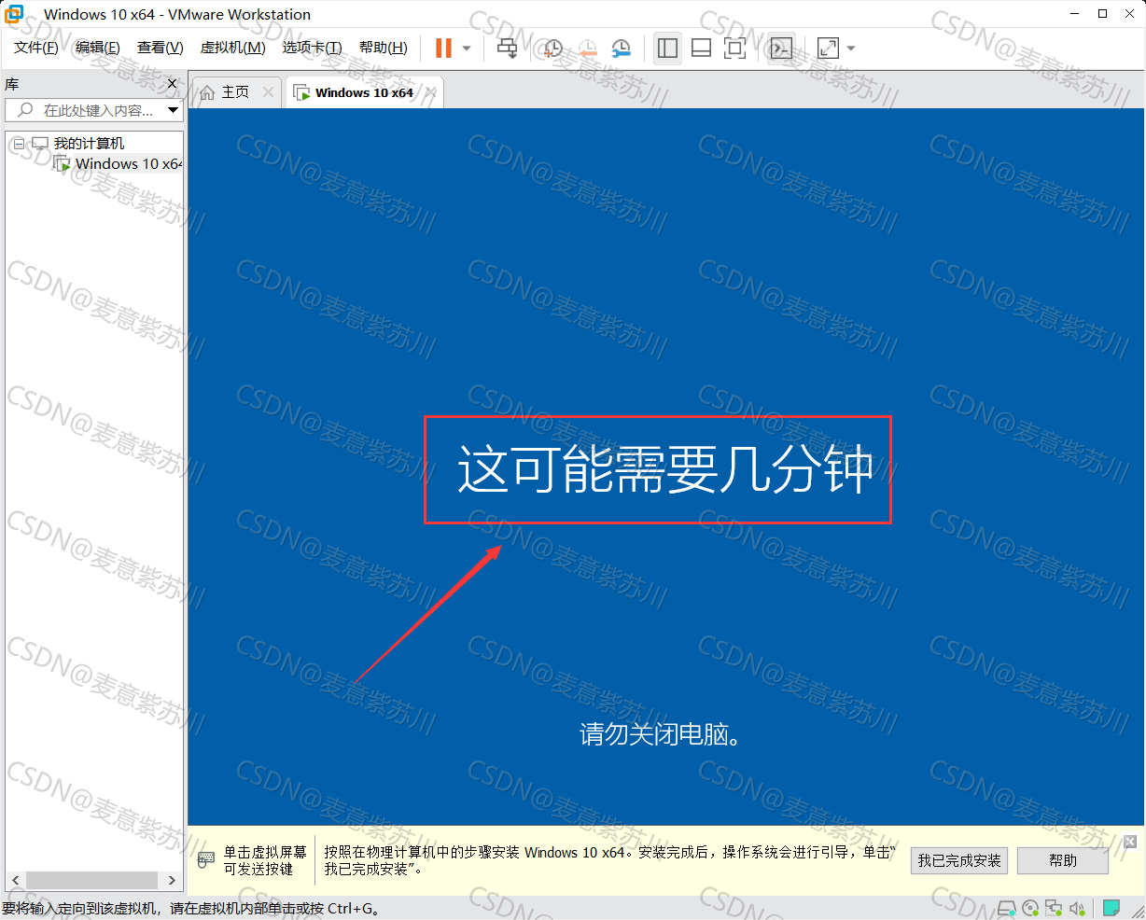
Task: Dismiss the yellow installation hint bar
Action: tap(1130, 842)
